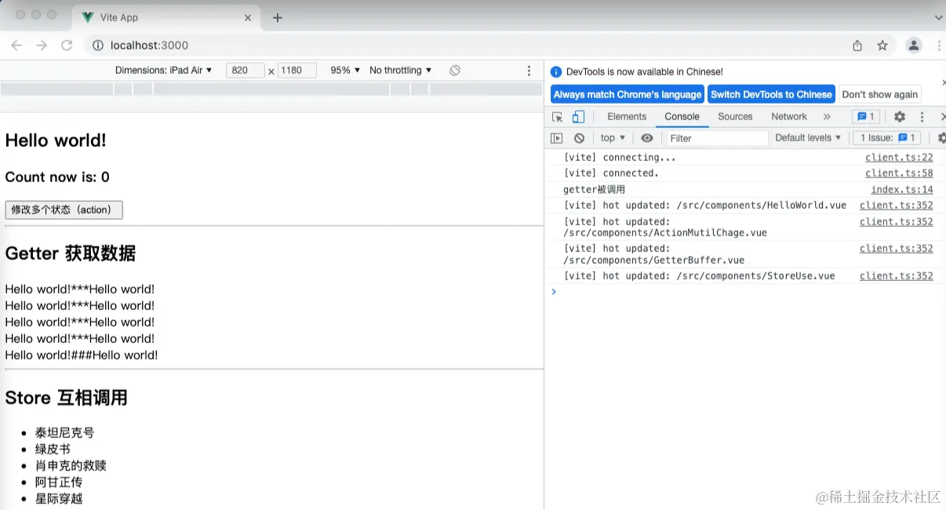The height and width of the screenshot is (510, 946).
Task: Click the Count now is: 0 text
Action: (x=57, y=177)
